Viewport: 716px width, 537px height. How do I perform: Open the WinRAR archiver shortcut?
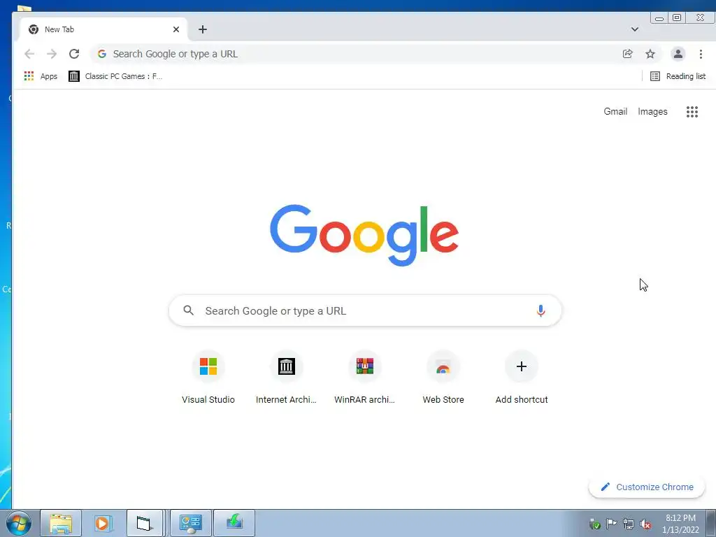365,379
